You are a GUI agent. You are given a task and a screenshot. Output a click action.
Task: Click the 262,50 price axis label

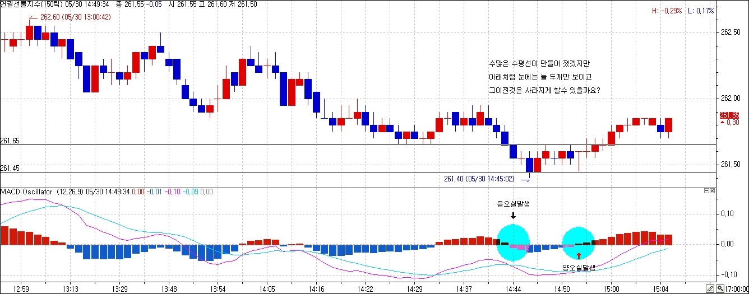tap(729, 32)
